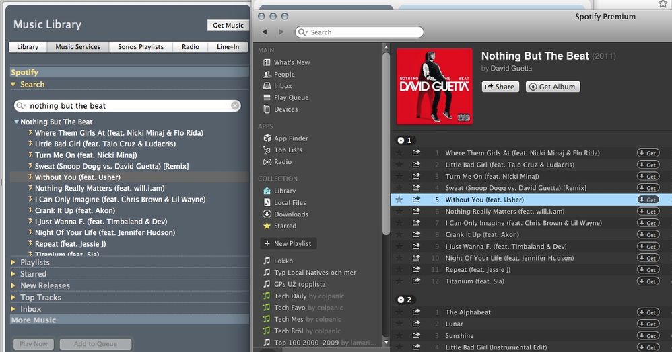Screen dimensions: 672x352
Task: Star the track The Alphabeat
Action: 399,312
